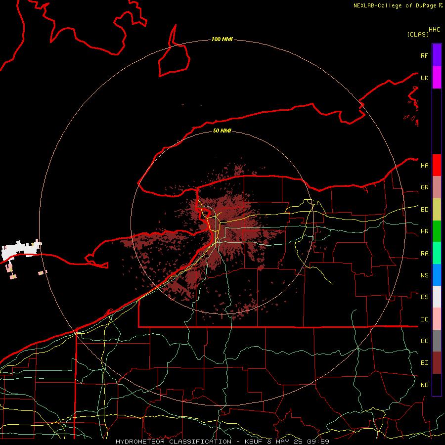The image size is (445, 445).
Task: Click the IC legend label
Action: pos(424,319)
